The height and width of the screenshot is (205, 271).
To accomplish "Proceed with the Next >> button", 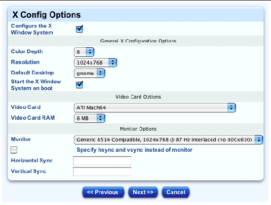I will (x=143, y=192).
